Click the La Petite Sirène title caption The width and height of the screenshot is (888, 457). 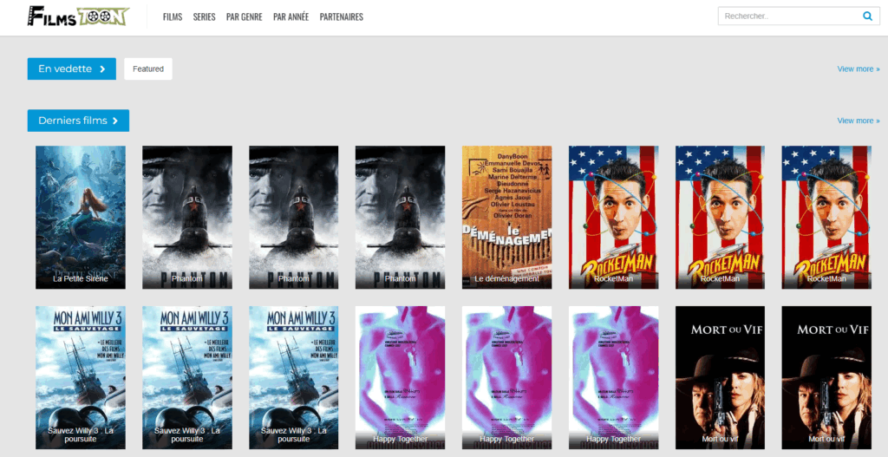point(81,278)
